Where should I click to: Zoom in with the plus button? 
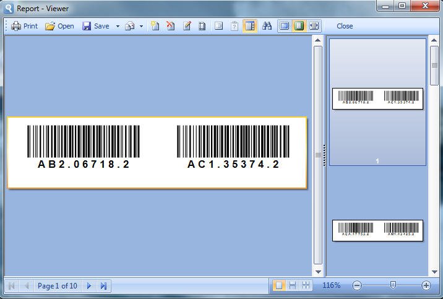coord(426,285)
